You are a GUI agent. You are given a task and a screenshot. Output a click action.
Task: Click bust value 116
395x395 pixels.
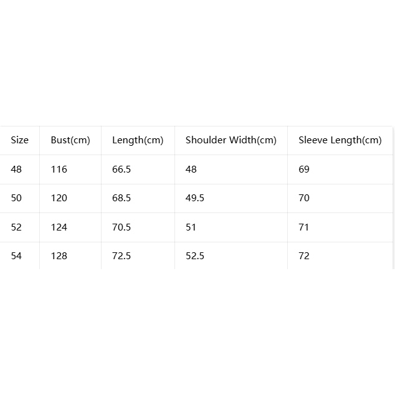(x=59, y=169)
